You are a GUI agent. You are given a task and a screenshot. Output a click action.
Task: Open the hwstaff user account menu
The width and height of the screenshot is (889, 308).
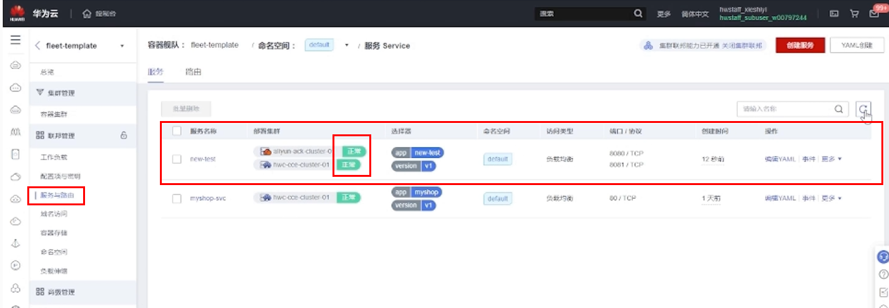tap(763, 13)
